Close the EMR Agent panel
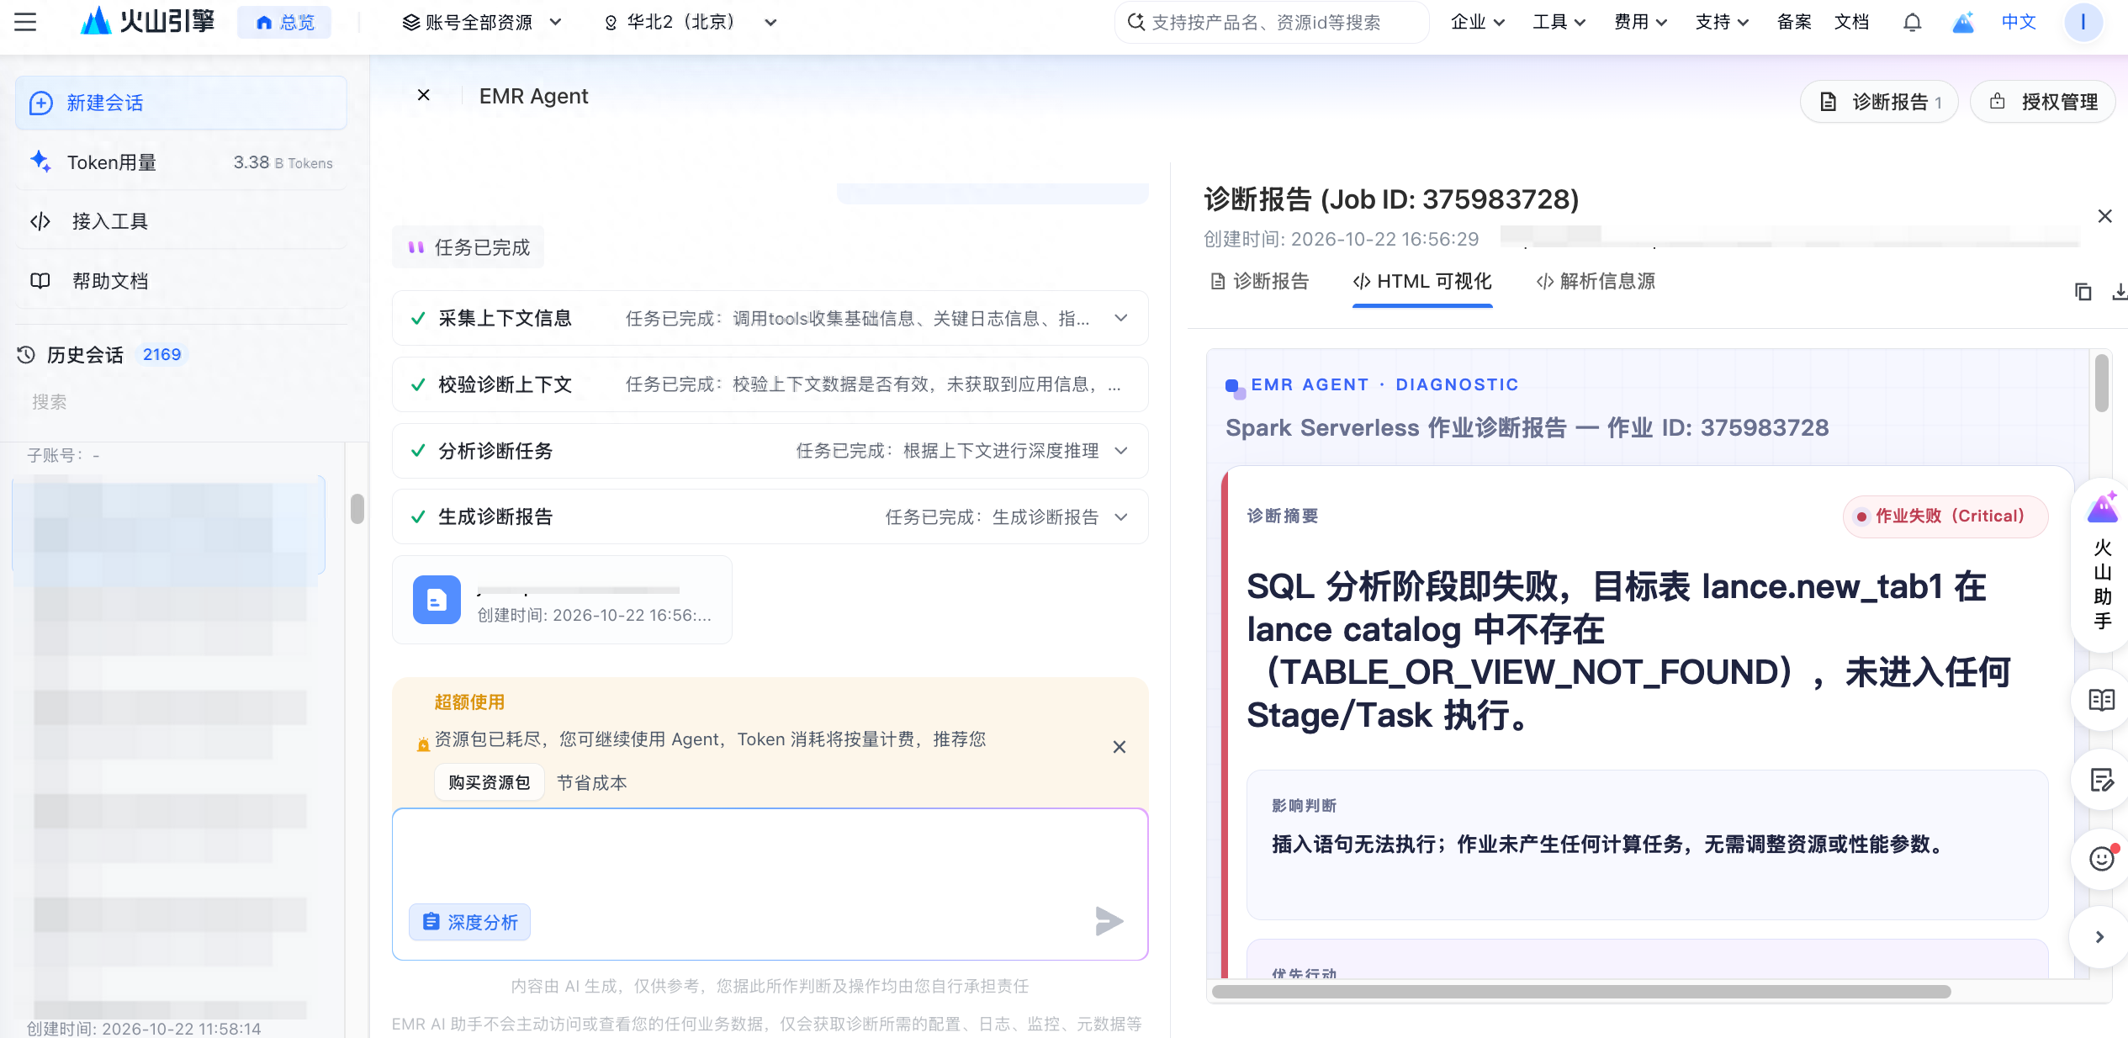 coord(424,95)
